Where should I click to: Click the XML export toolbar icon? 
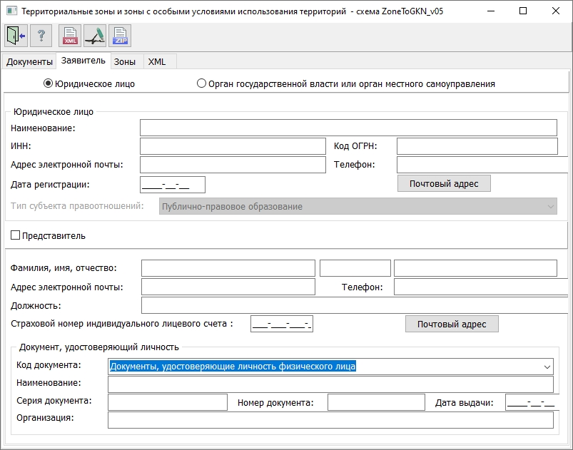pos(70,36)
